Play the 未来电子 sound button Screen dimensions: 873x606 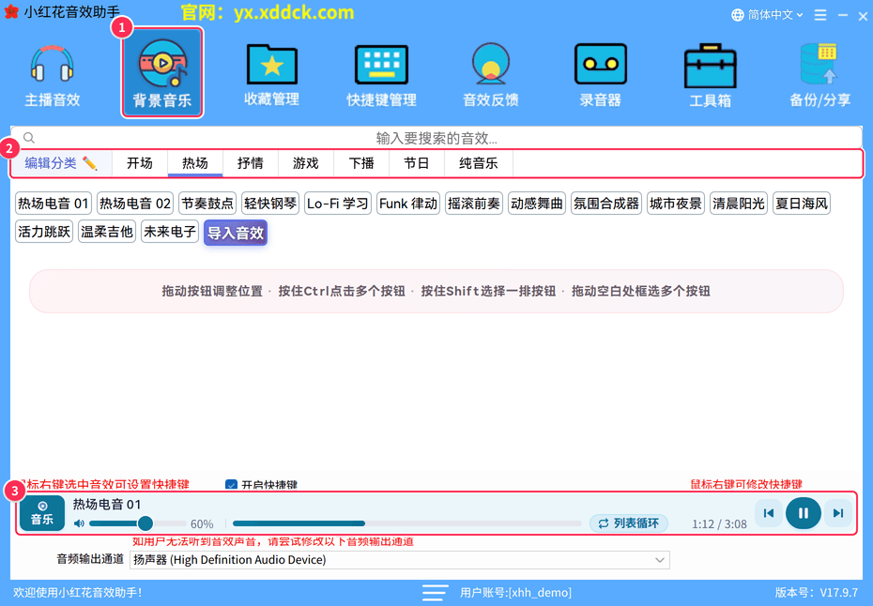tap(170, 232)
